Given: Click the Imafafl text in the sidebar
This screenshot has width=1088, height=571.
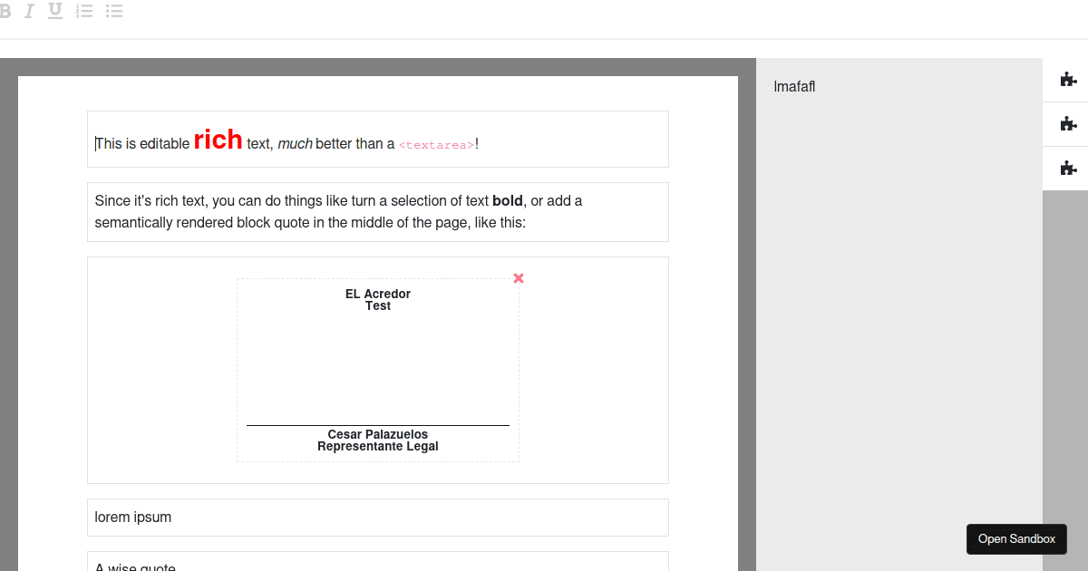Looking at the screenshot, I should click(793, 86).
